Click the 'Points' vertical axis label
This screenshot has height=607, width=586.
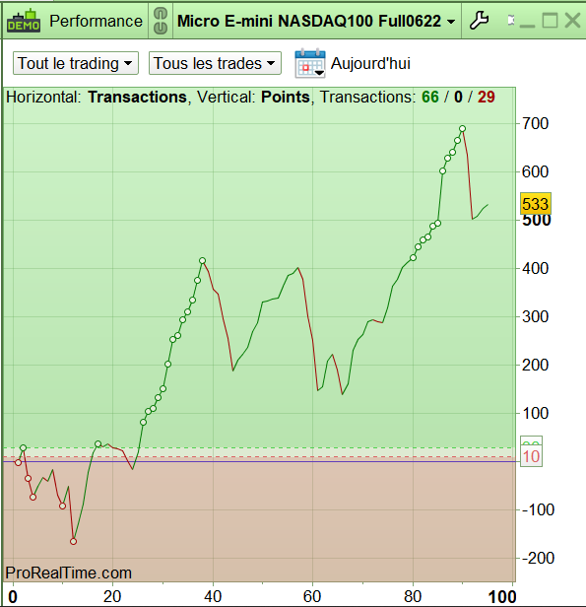click(286, 97)
